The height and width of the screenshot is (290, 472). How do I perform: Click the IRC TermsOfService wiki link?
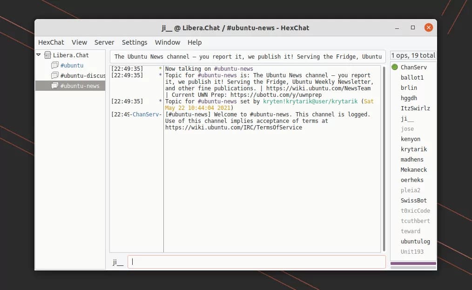(x=233, y=128)
